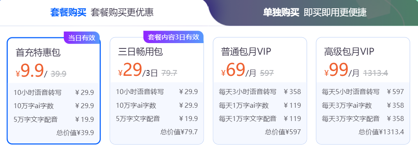Click the 套餐内容3日有效 badge
Screen dimensions: 418x150
coord(174,37)
